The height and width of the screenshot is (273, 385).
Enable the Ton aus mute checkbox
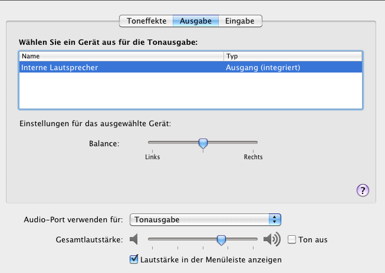pyautogui.click(x=292, y=239)
